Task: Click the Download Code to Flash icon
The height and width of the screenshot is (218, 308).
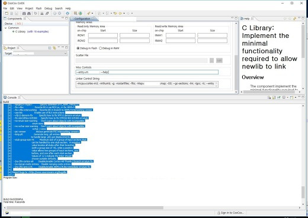Action: pos(42,14)
